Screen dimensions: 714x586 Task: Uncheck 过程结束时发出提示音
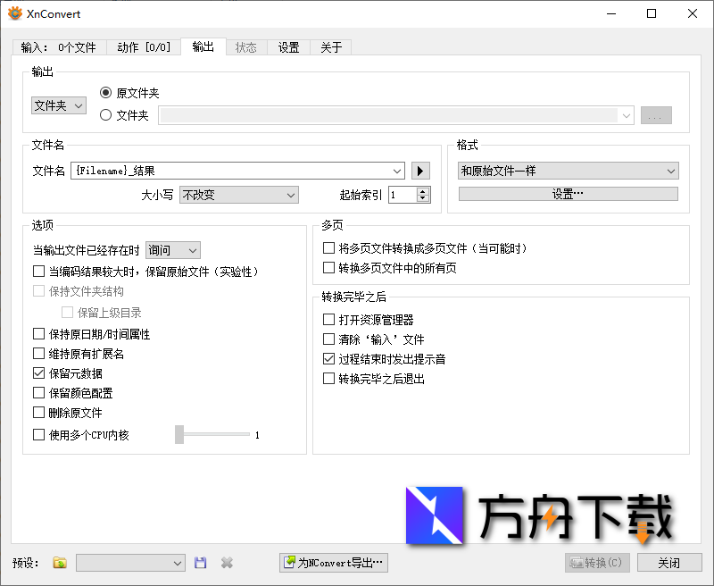coord(329,358)
